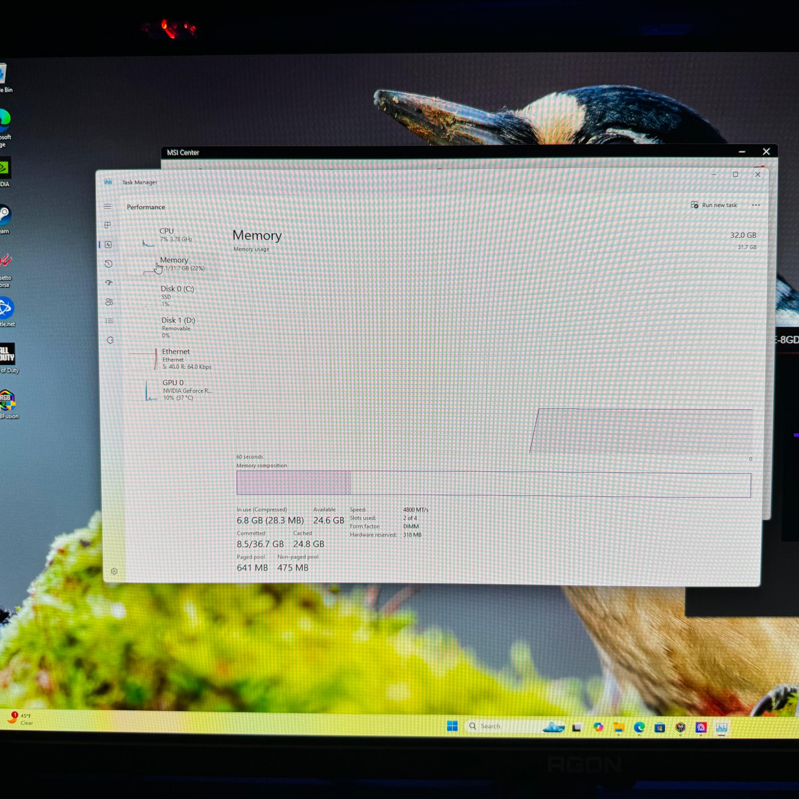Click Run new task button
799x799 pixels.
click(x=714, y=205)
